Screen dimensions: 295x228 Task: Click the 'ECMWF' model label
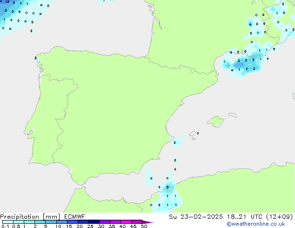(x=75, y=217)
